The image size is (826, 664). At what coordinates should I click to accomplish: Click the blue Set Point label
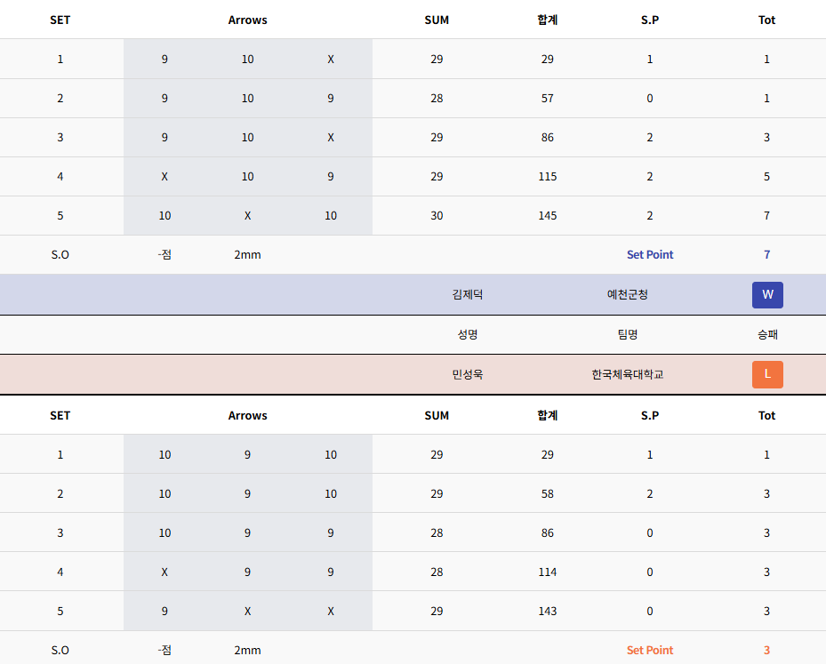650,254
